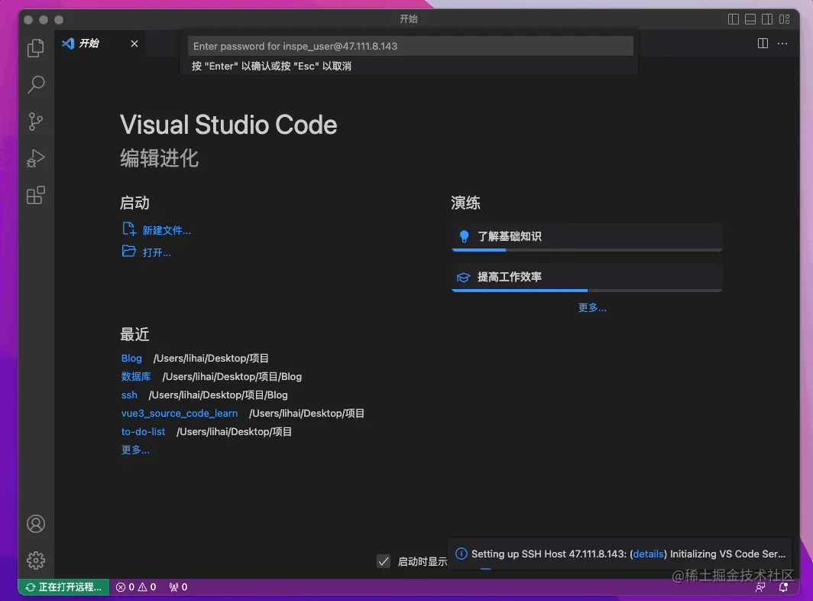Expand 更多... under walkthroughs
Viewport: 813px width, 601px height.
pyautogui.click(x=592, y=307)
